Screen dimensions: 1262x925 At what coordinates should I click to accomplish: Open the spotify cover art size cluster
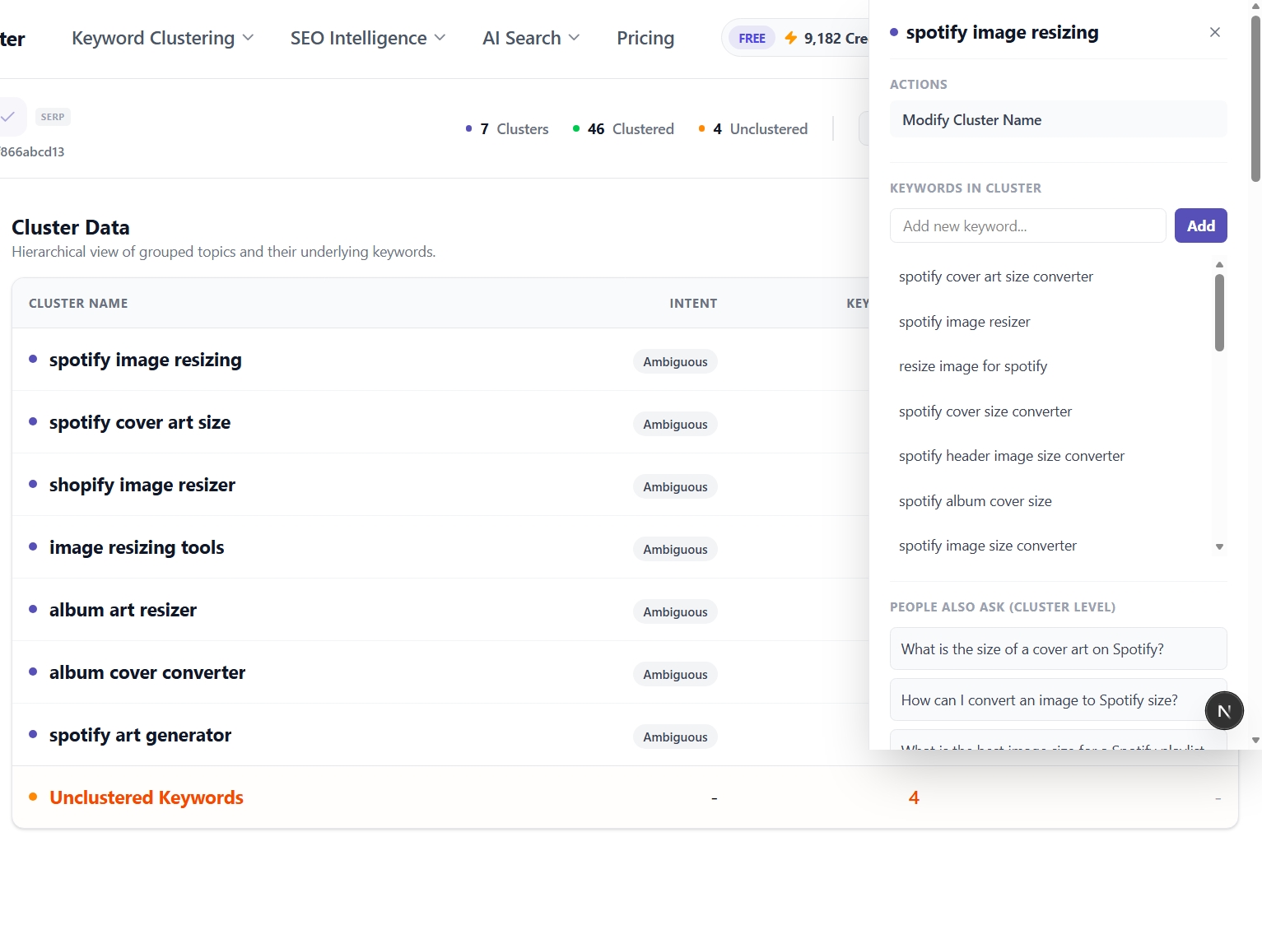click(440, 422)
